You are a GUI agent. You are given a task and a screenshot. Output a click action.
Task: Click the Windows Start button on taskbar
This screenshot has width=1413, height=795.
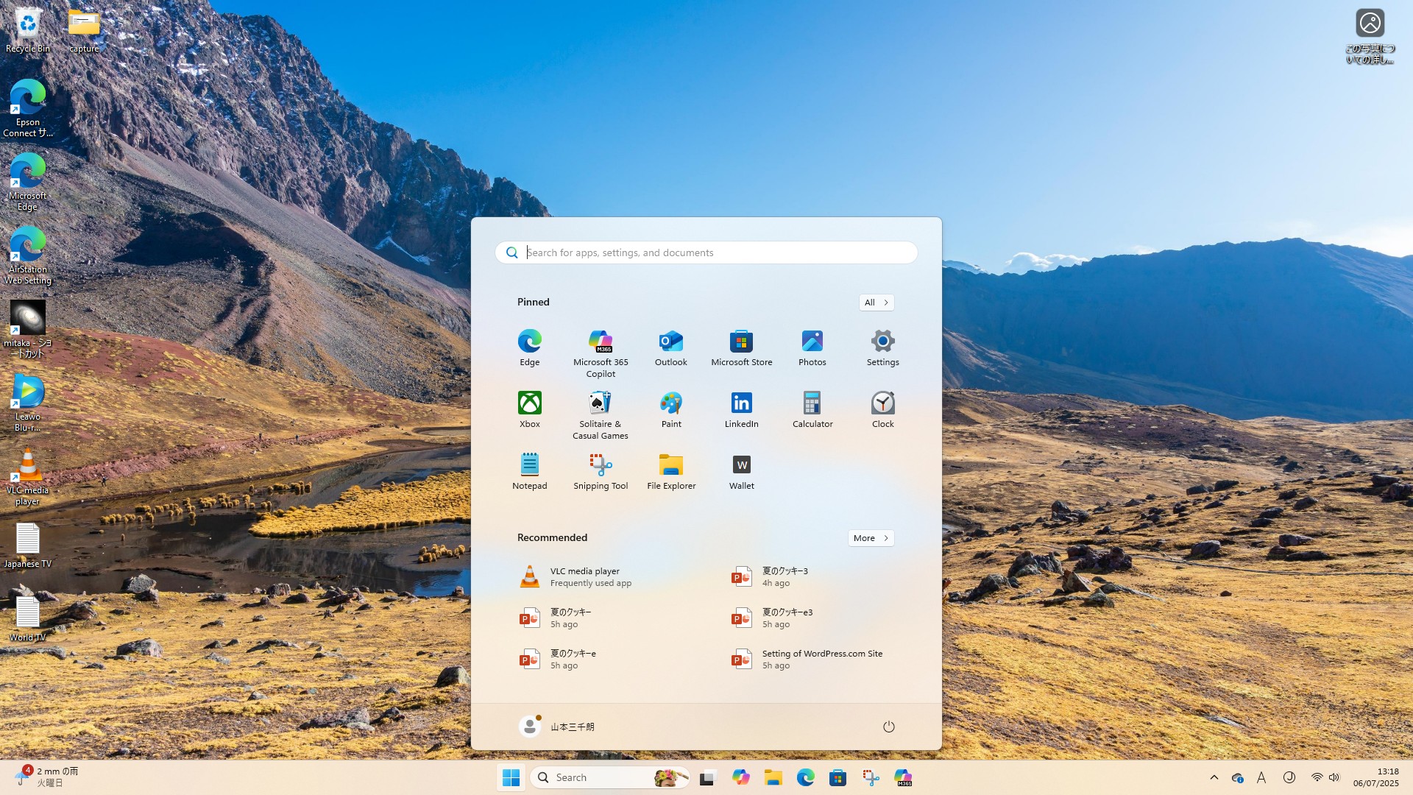(511, 777)
